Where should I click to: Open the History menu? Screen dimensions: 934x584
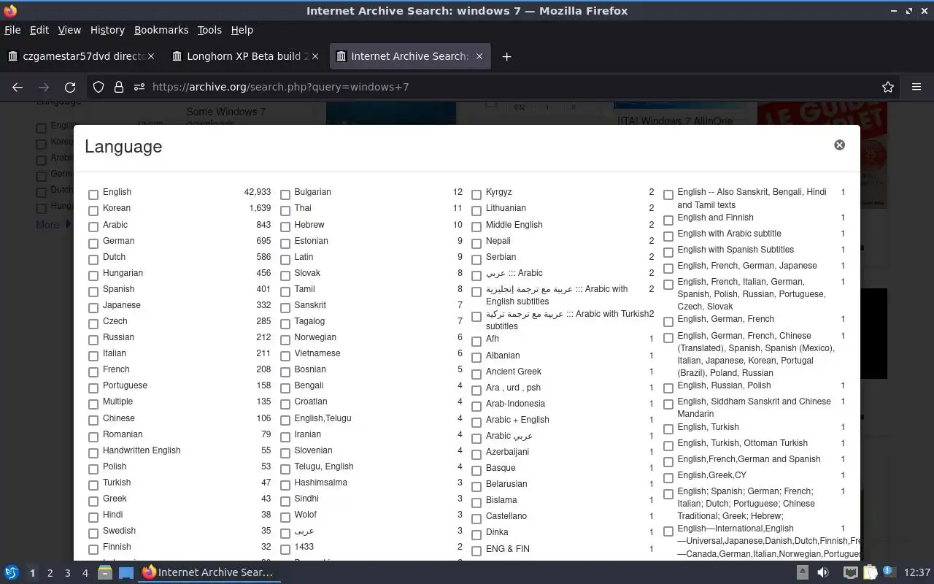(107, 30)
